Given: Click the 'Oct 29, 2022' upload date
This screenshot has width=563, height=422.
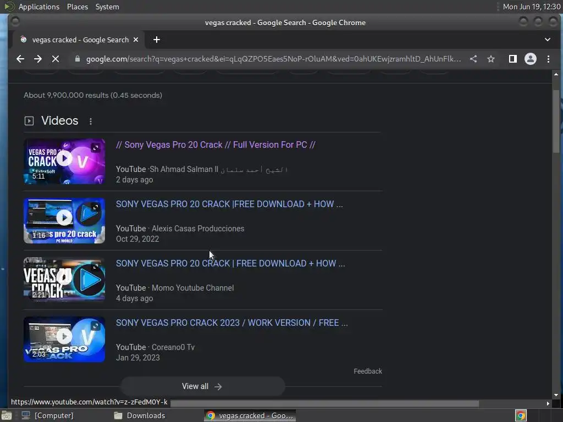Looking at the screenshot, I should [137, 238].
